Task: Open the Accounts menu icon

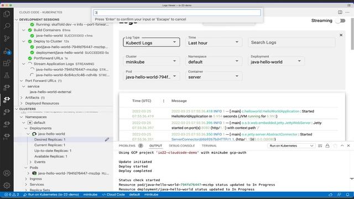Action: coord(7,173)
